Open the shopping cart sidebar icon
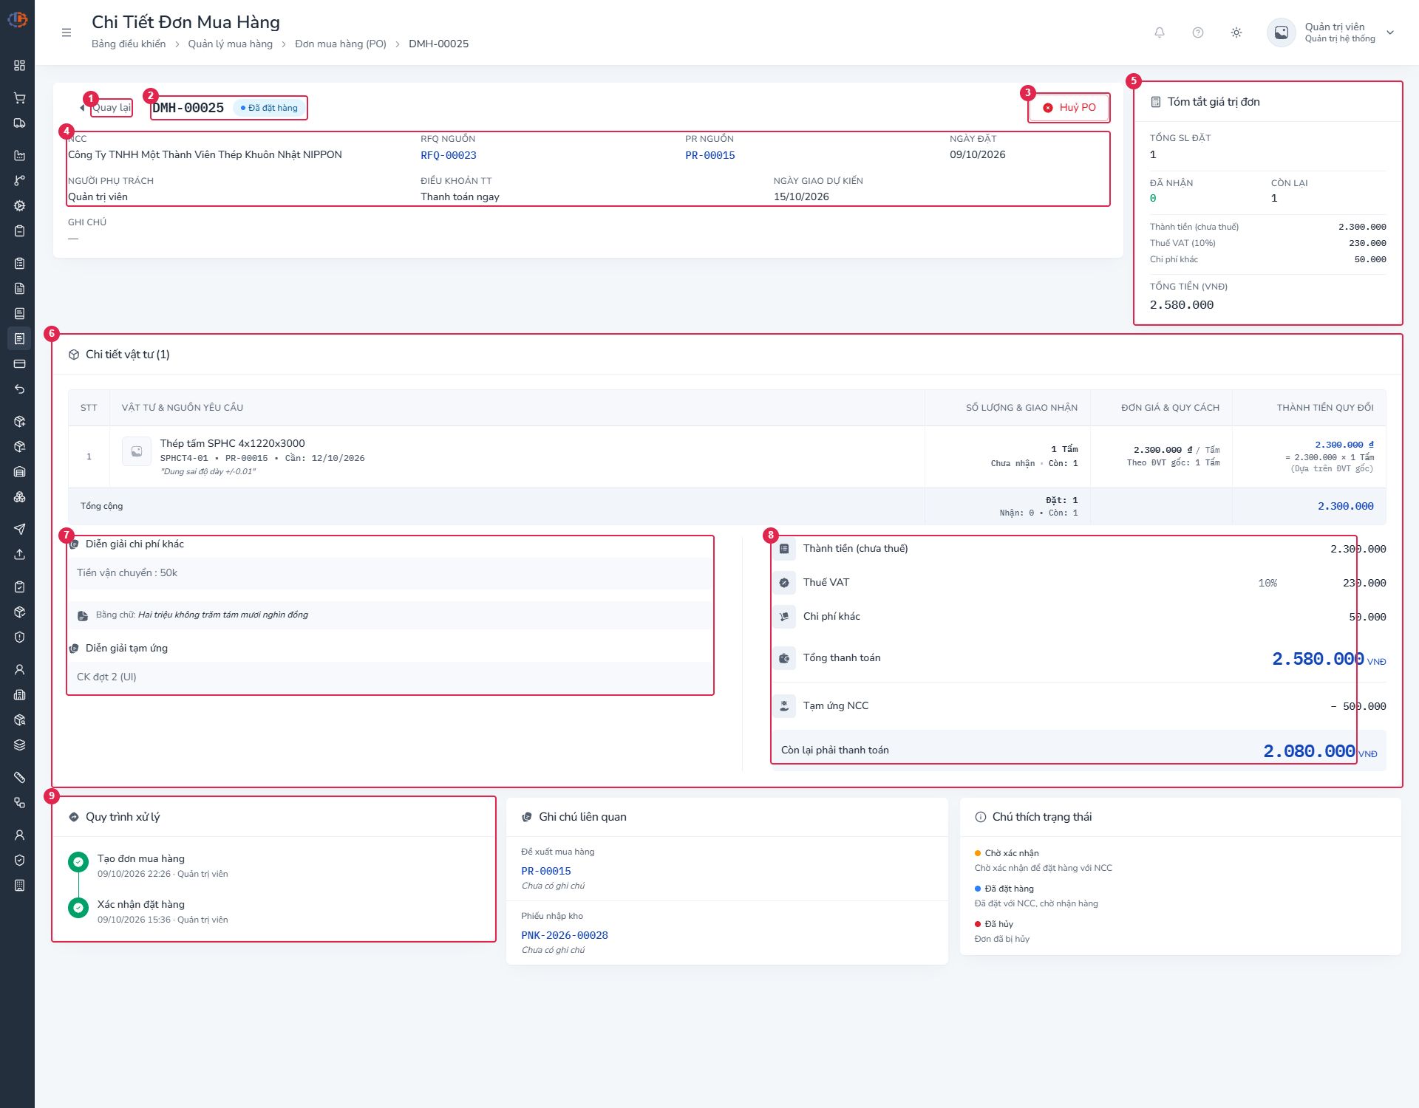The width and height of the screenshot is (1419, 1108). pyautogui.click(x=20, y=98)
